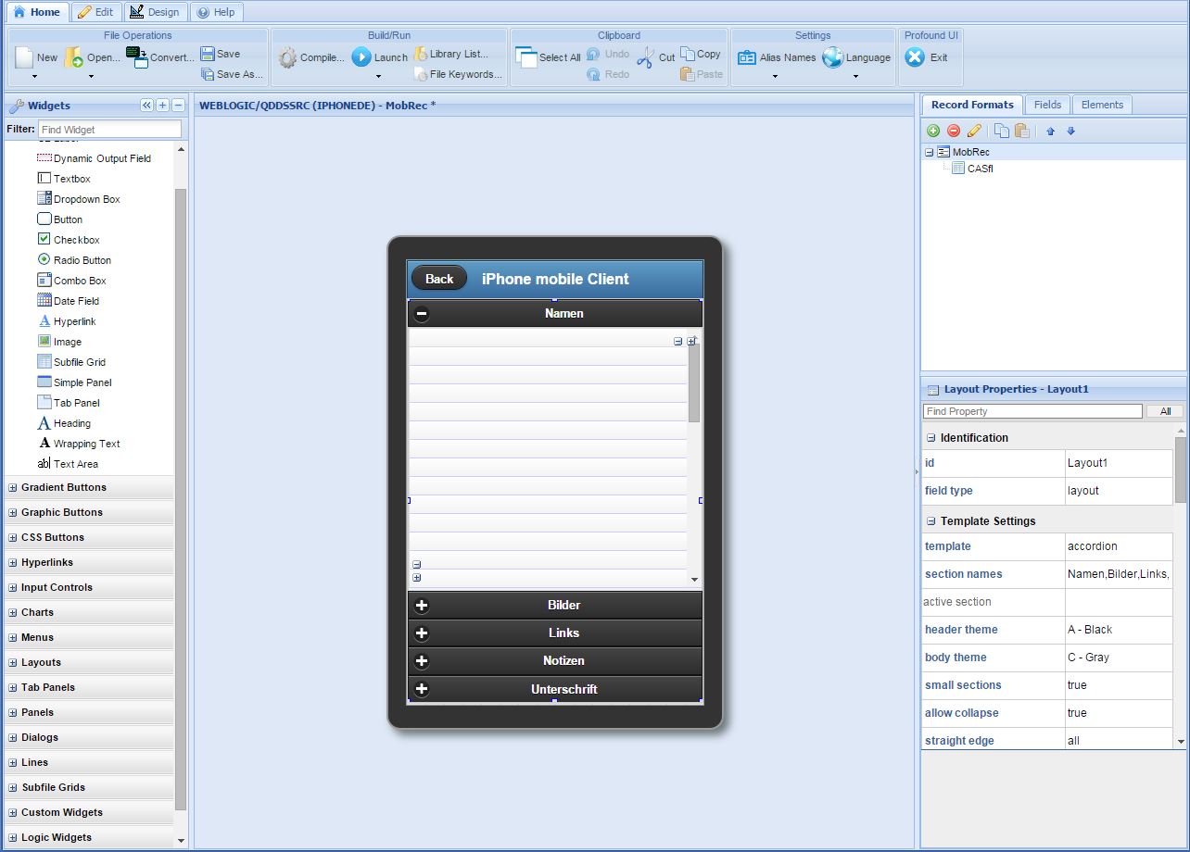Click the Back button in iPhone preview
Viewport: 1190px width, 852px height.
(x=439, y=279)
